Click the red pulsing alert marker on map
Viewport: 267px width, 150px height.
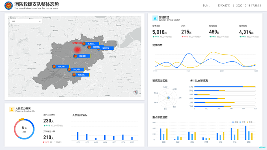(x=78, y=49)
